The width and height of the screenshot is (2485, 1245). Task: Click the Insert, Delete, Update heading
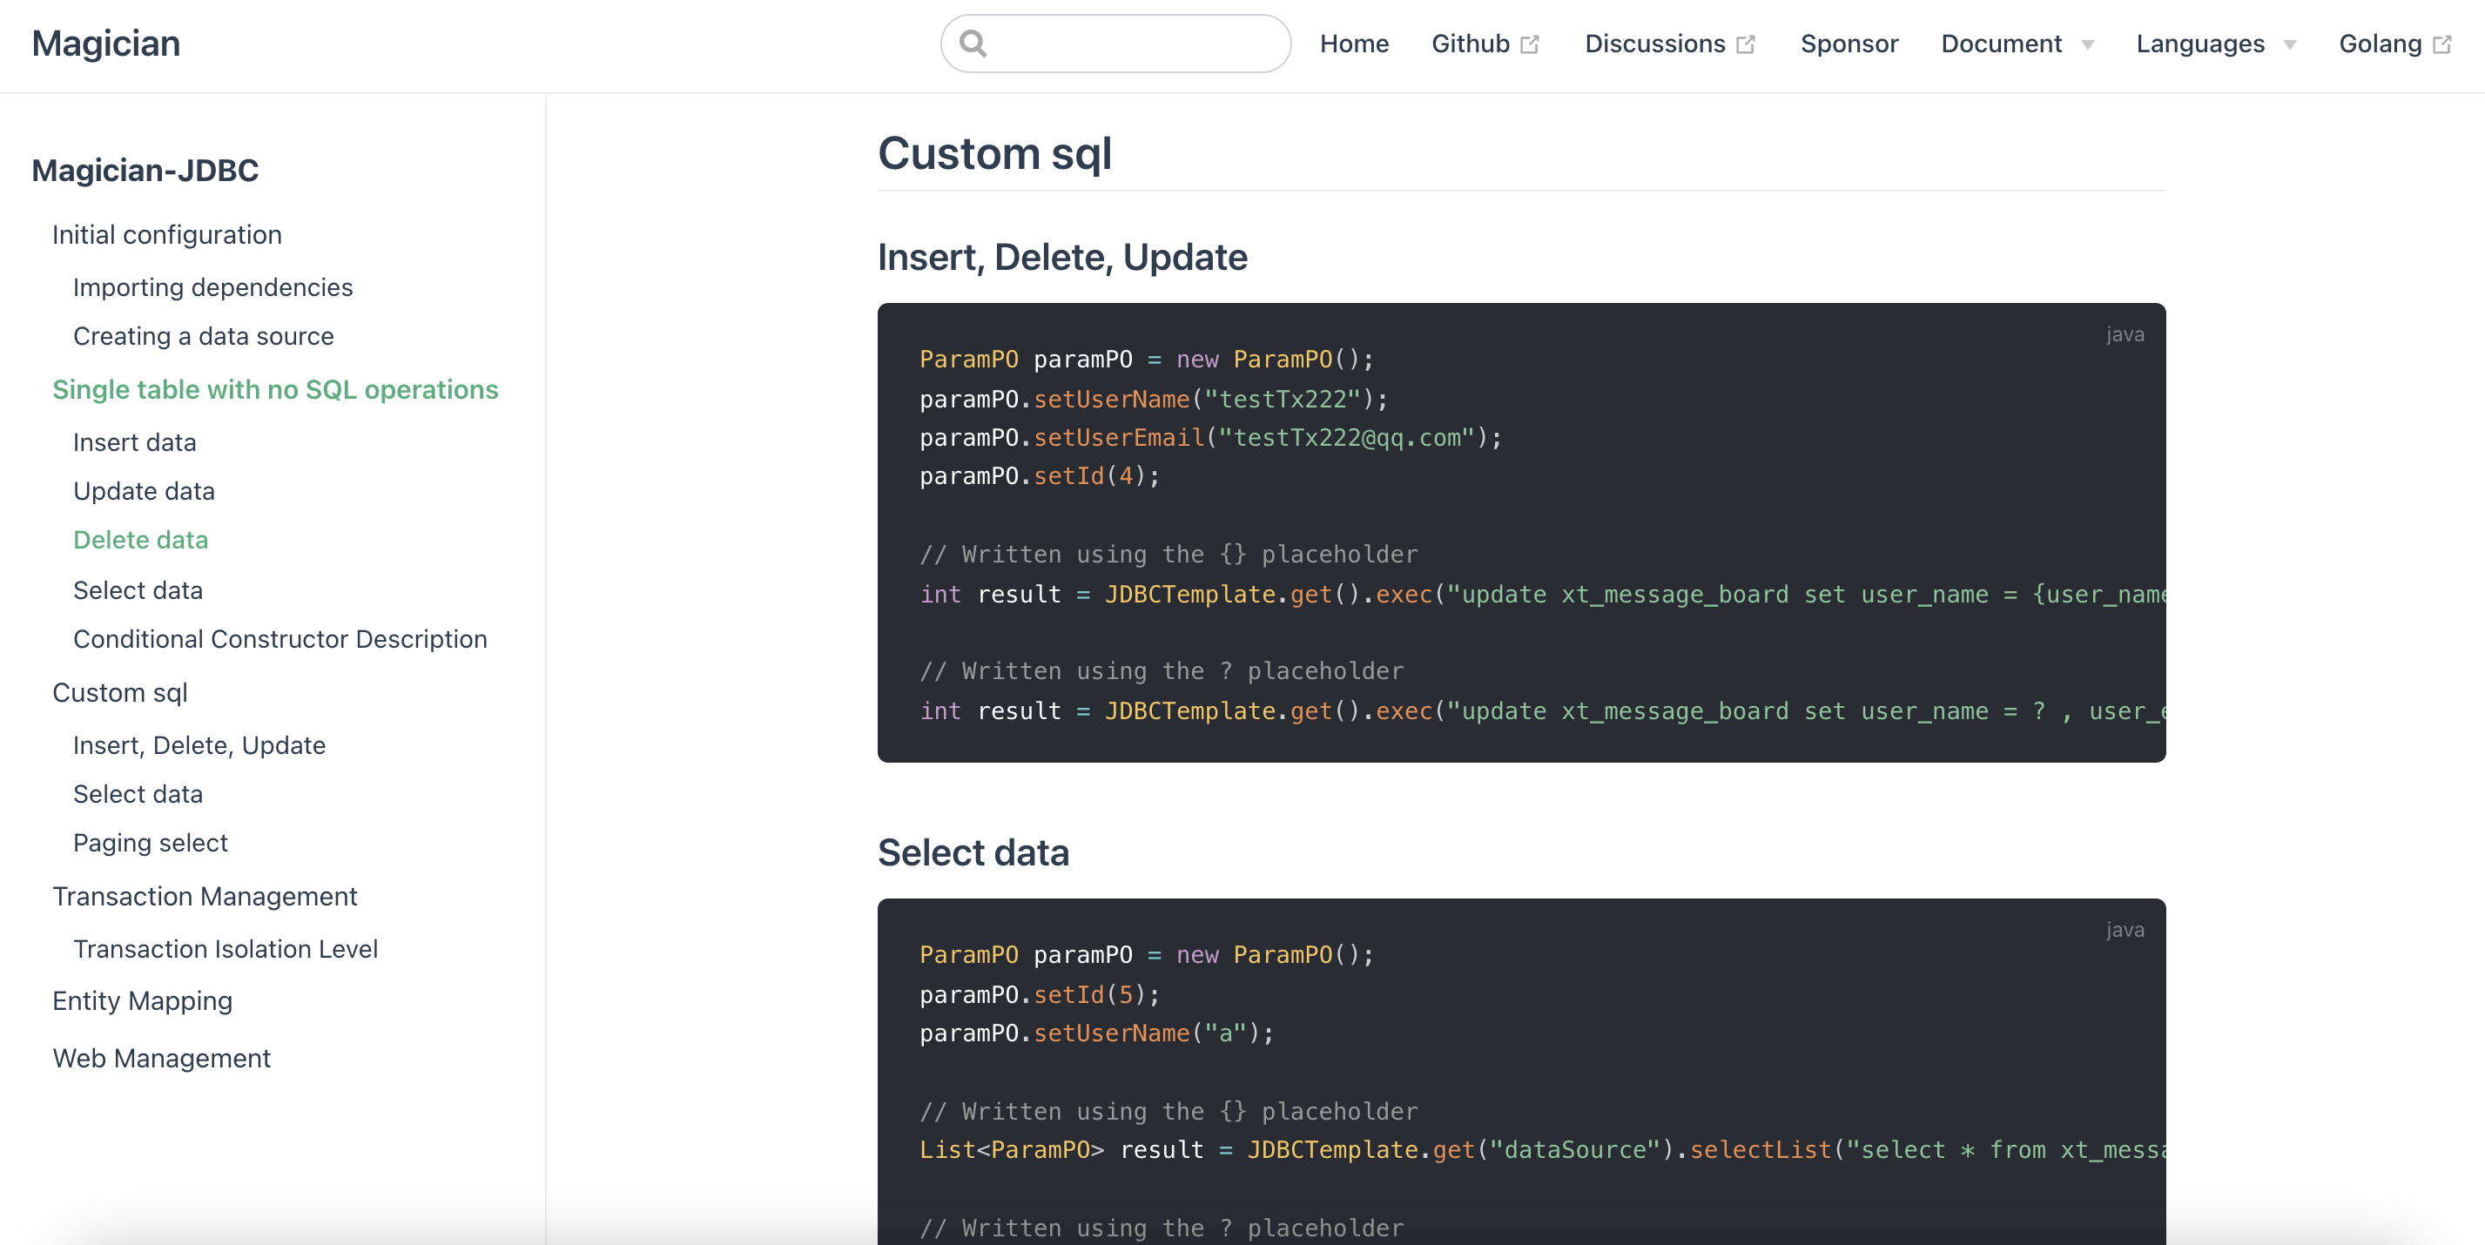1062,257
